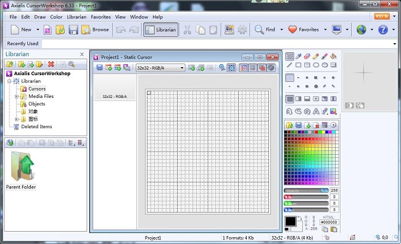Click the RSS feed badge
The height and width of the screenshot is (244, 401).
[x=382, y=17]
